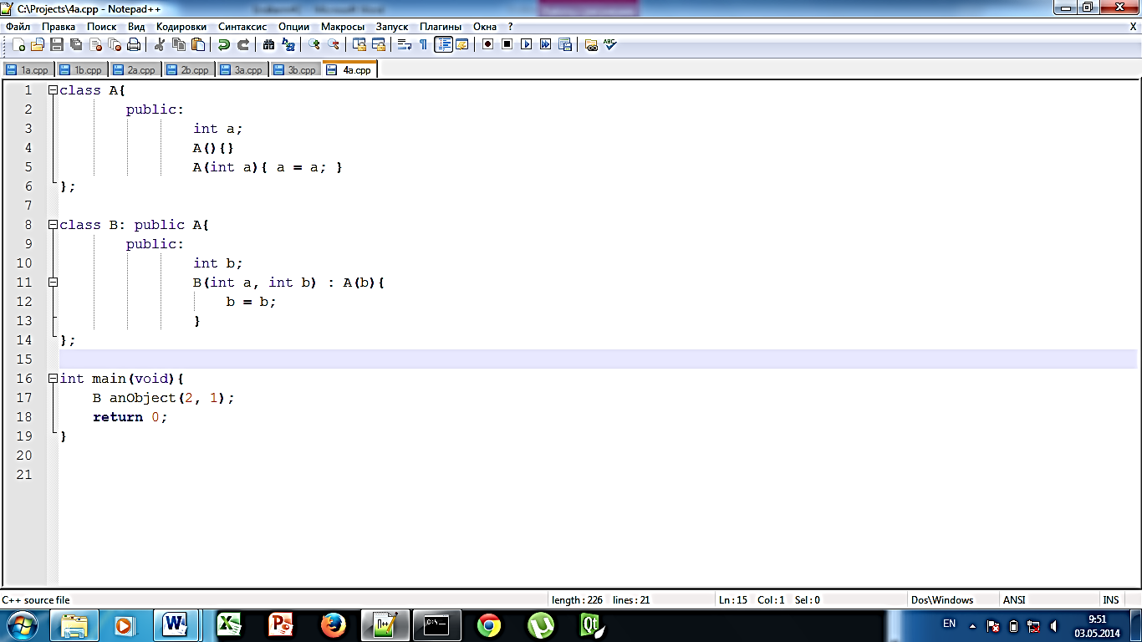The height and width of the screenshot is (642, 1142).
Task: Cut selection with scissors icon
Action: coord(159,44)
